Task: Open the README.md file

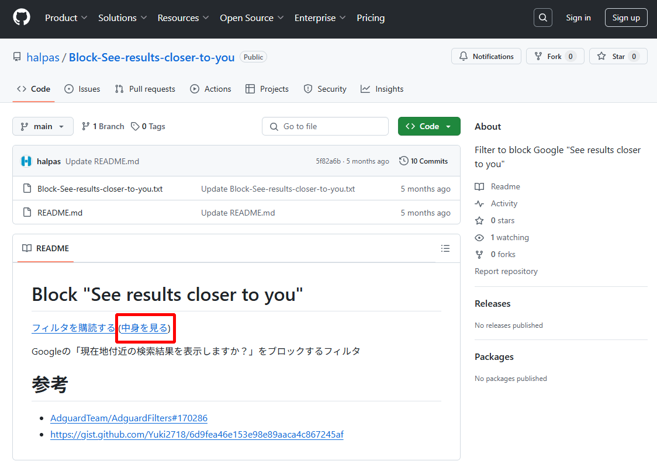Action: (60, 213)
